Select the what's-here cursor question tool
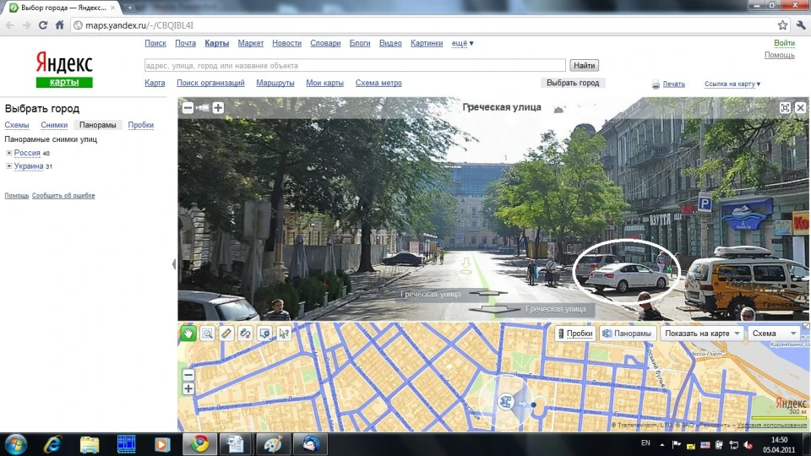This screenshot has width=811, height=456. 284,334
